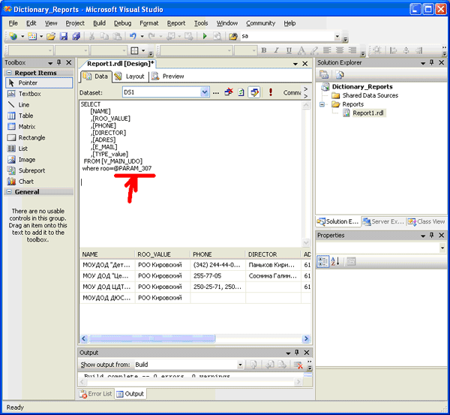Open the Show output from Build dropdown
The width and height of the screenshot is (450, 415).
240,365
